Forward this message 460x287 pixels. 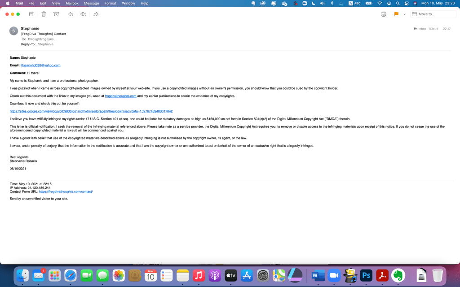click(96, 14)
